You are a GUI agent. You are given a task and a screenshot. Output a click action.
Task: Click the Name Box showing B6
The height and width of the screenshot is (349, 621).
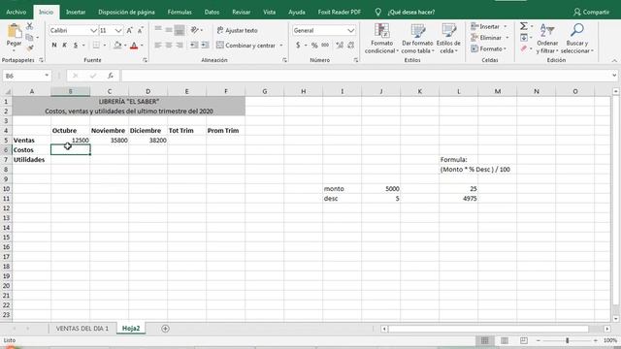[26, 76]
